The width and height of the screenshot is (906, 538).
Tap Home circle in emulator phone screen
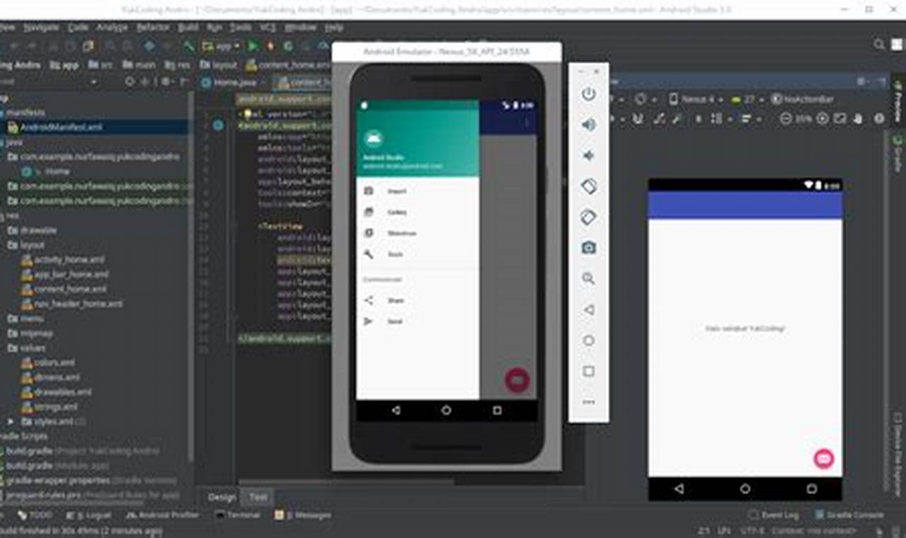pos(446,411)
